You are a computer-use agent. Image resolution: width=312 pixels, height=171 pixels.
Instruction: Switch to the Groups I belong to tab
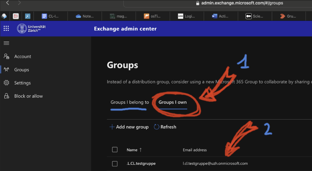tap(130, 102)
